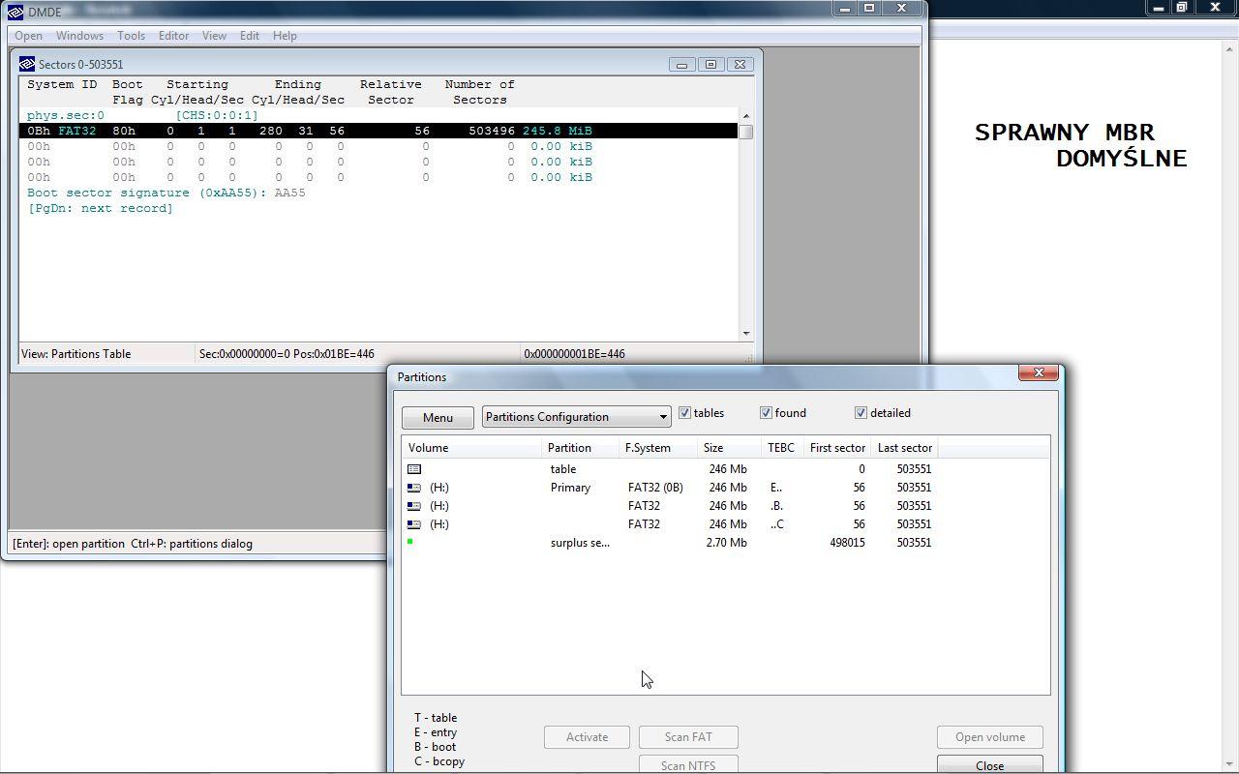Sort by Partition column header
1239x774 pixels.
click(x=580, y=448)
